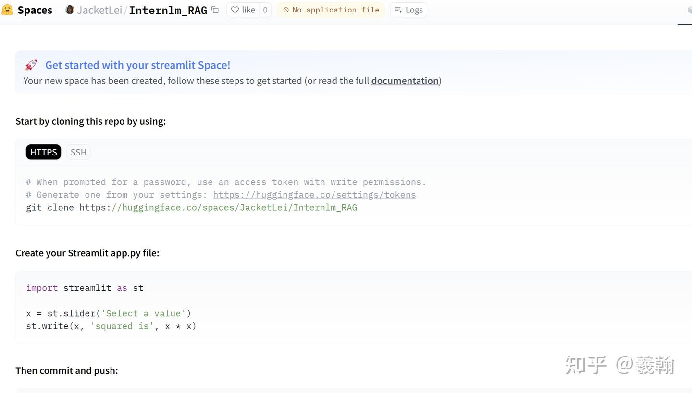Select the Spaces breadcrumb menu item

tap(35, 9)
